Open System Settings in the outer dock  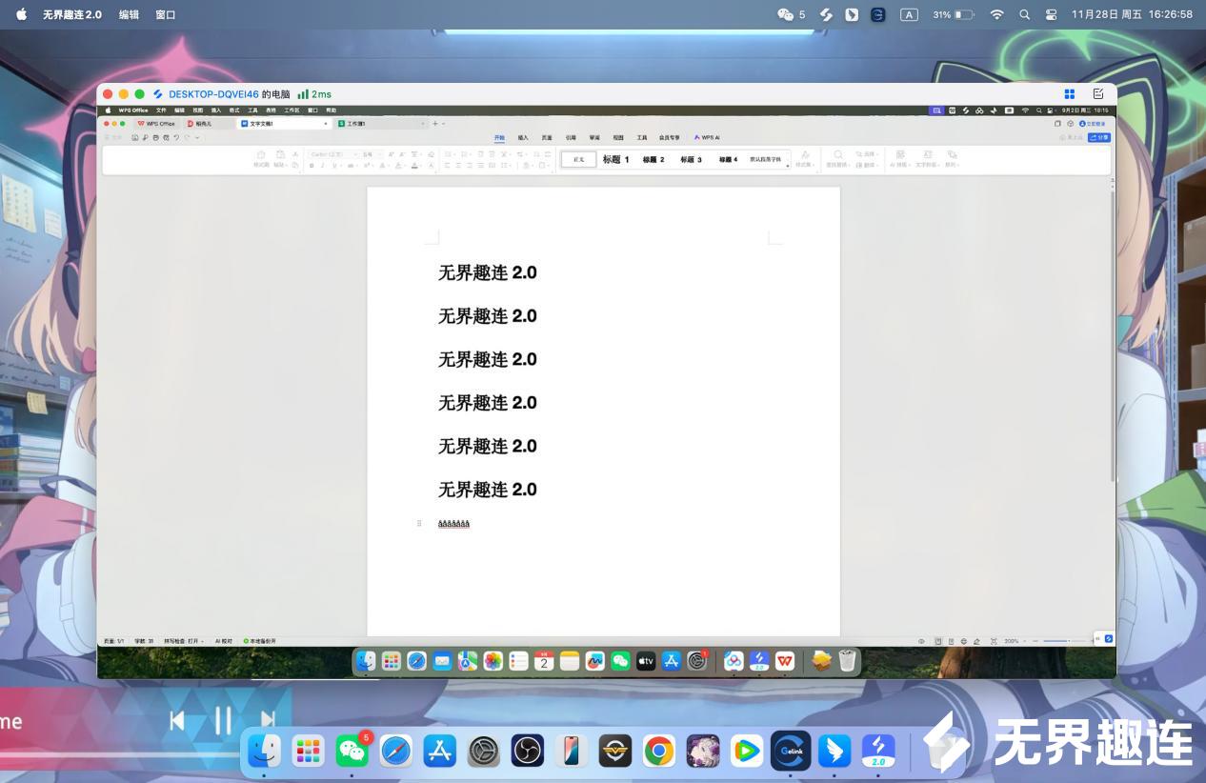point(484,751)
